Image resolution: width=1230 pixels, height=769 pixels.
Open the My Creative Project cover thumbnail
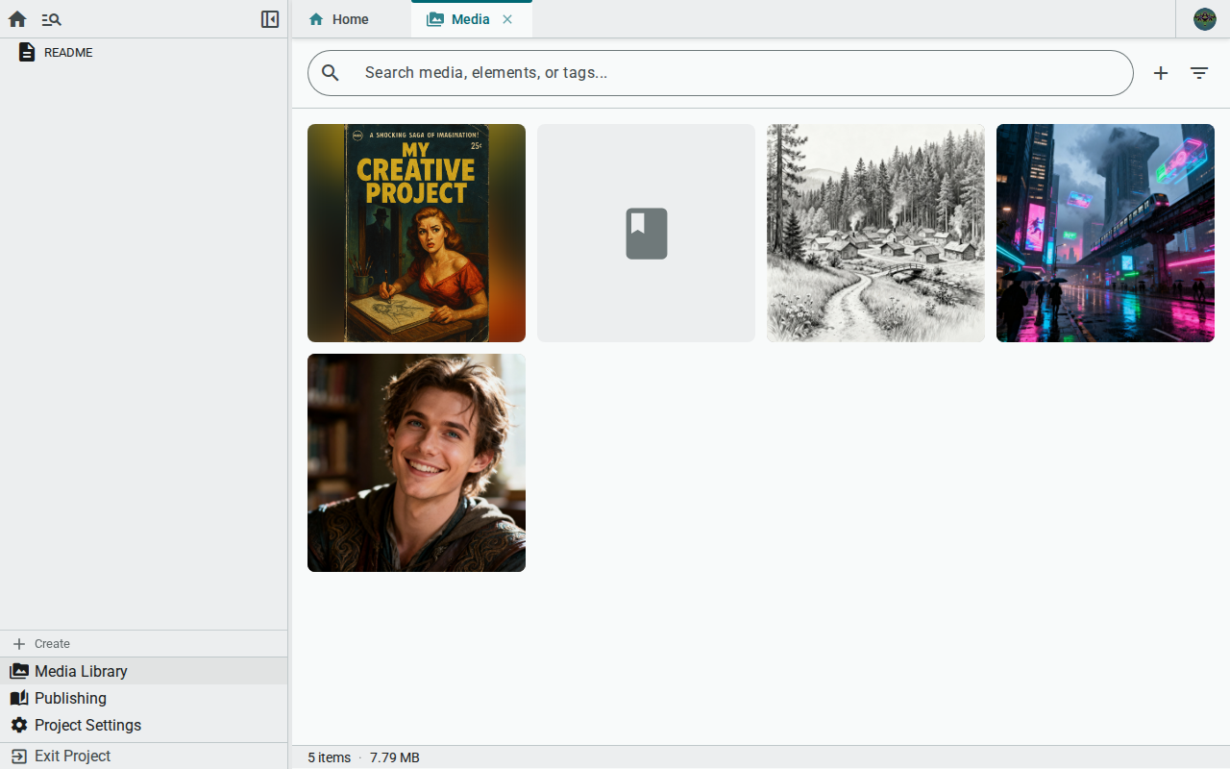tap(416, 233)
